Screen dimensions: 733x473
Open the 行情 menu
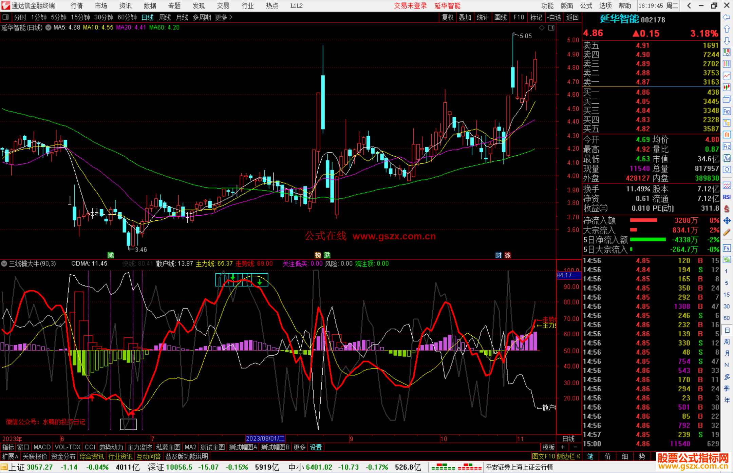pyautogui.click(x=76, y=6)
